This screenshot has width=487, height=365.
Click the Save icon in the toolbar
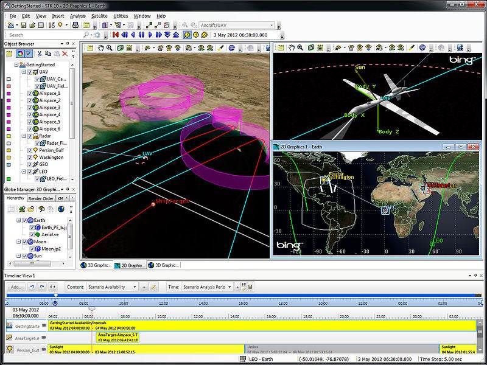tap(23, 24)
